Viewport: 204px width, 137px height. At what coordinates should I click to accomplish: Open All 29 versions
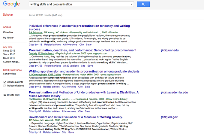[x=71, y=66]
